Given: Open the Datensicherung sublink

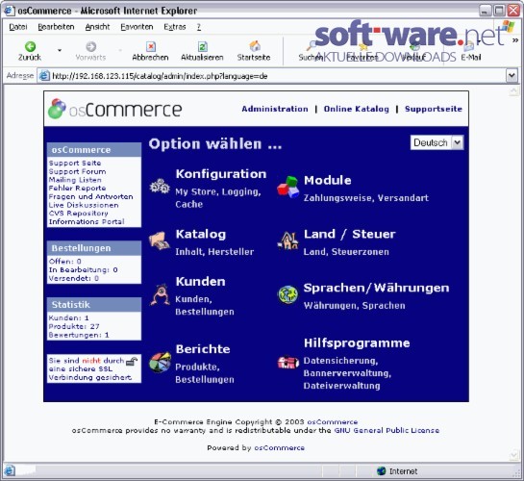Looking at the screenshot, I should tap(340, 361).
